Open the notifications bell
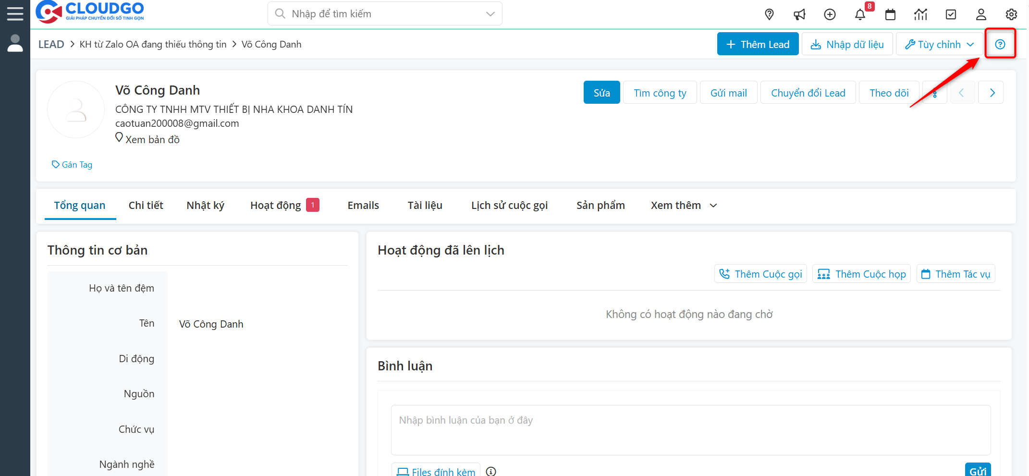The image size is (1029, 476). click(860, 14)
